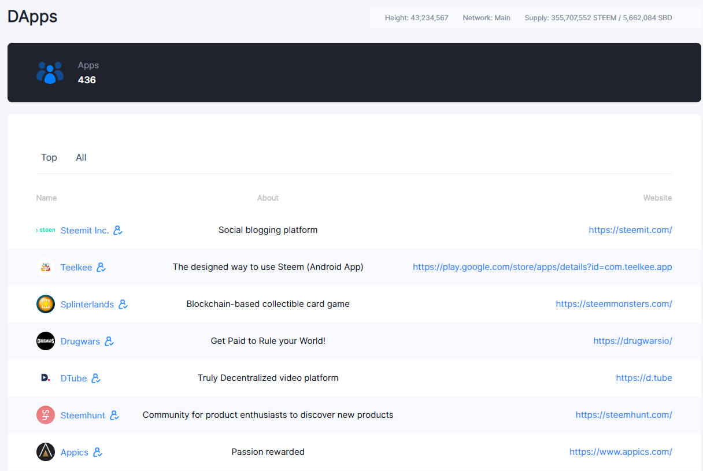Click the Appics triangle logo icon
The width and height of the screenshot is (703, 471).
click(x=46, y=452)
